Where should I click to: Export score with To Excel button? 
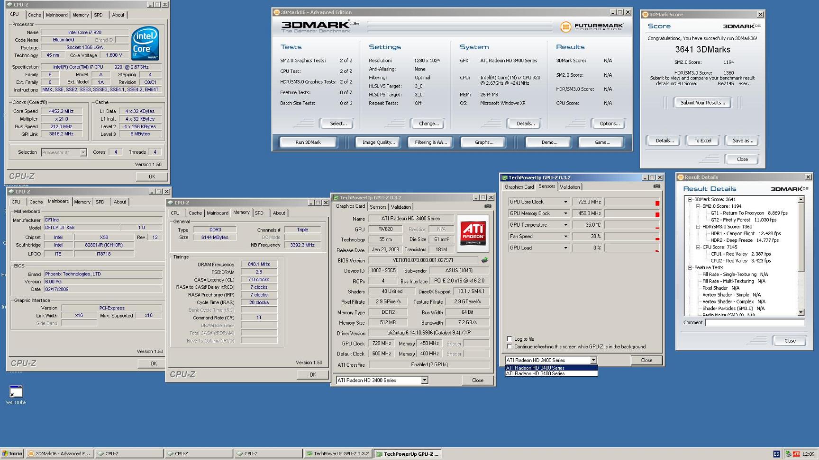tap(702, 141)
